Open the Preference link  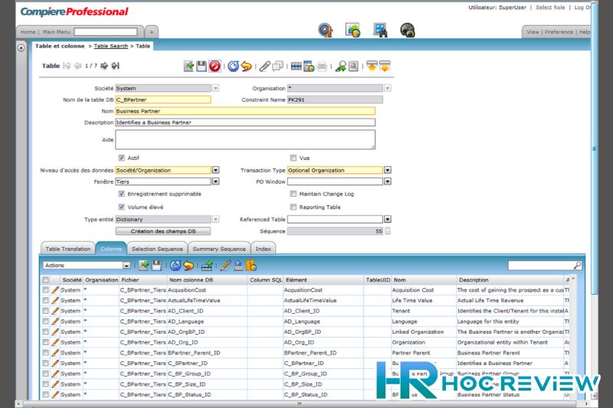pos(559,31)
